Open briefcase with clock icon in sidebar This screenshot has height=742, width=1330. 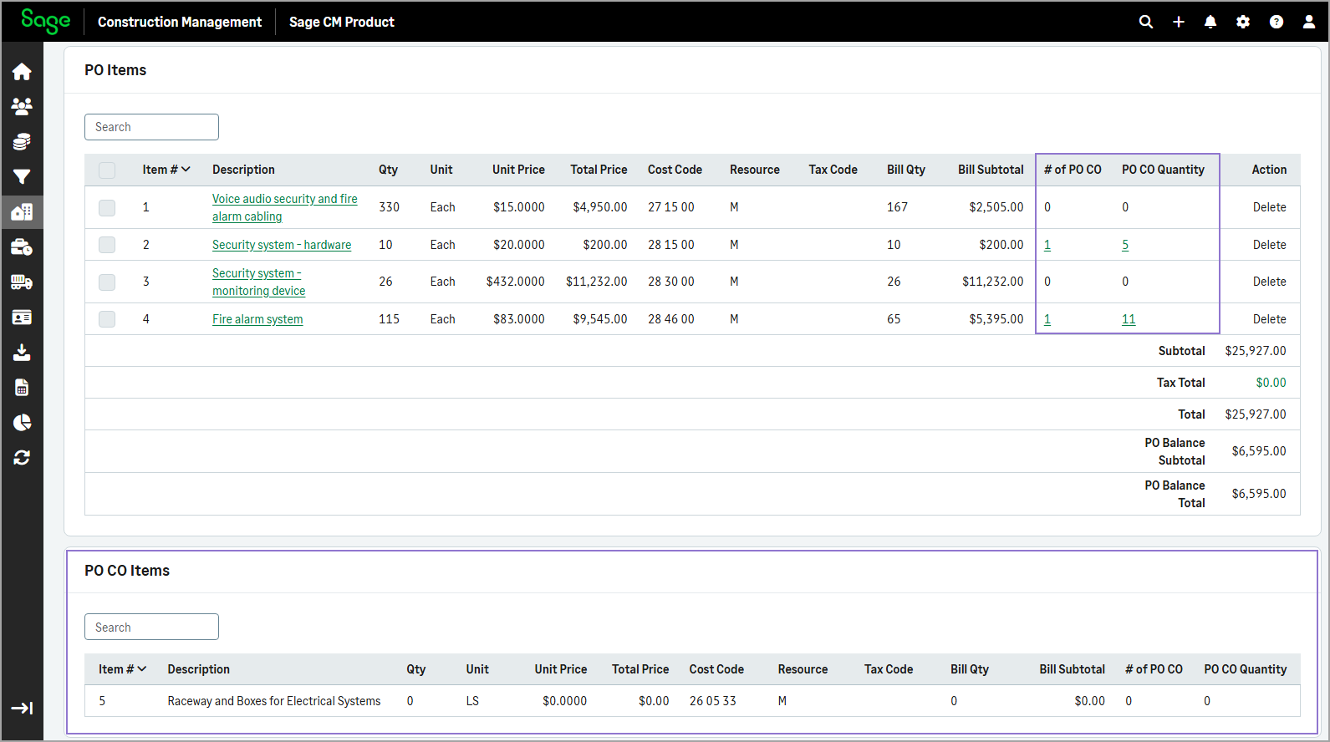(22, 247)
